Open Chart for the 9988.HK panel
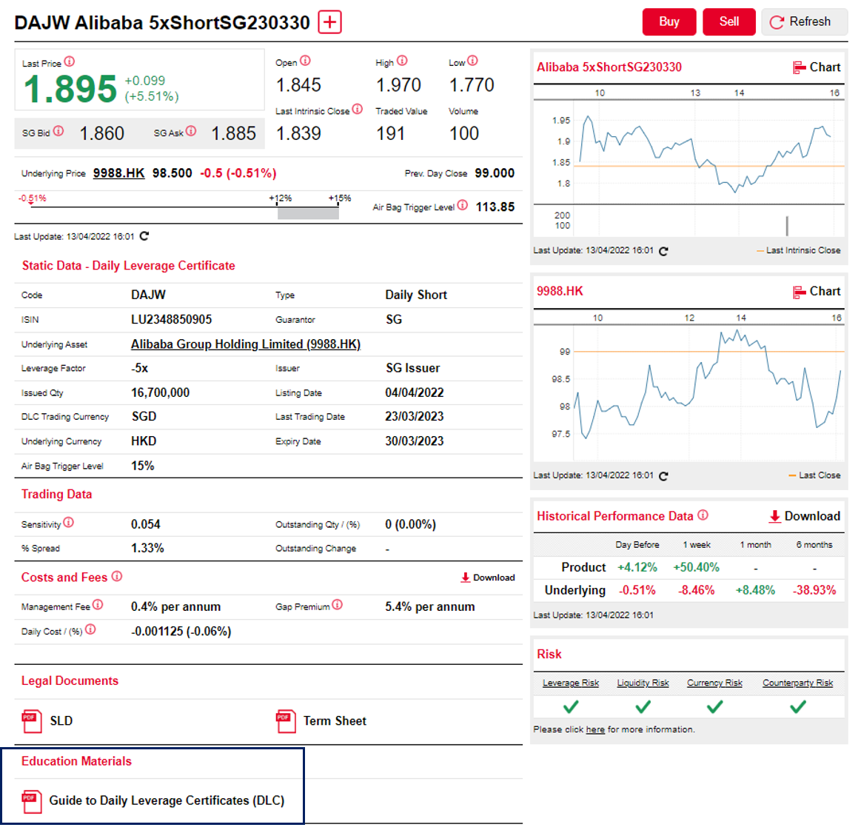The height and width of the screenshot is (833, 861). click(x=817, y=292)
